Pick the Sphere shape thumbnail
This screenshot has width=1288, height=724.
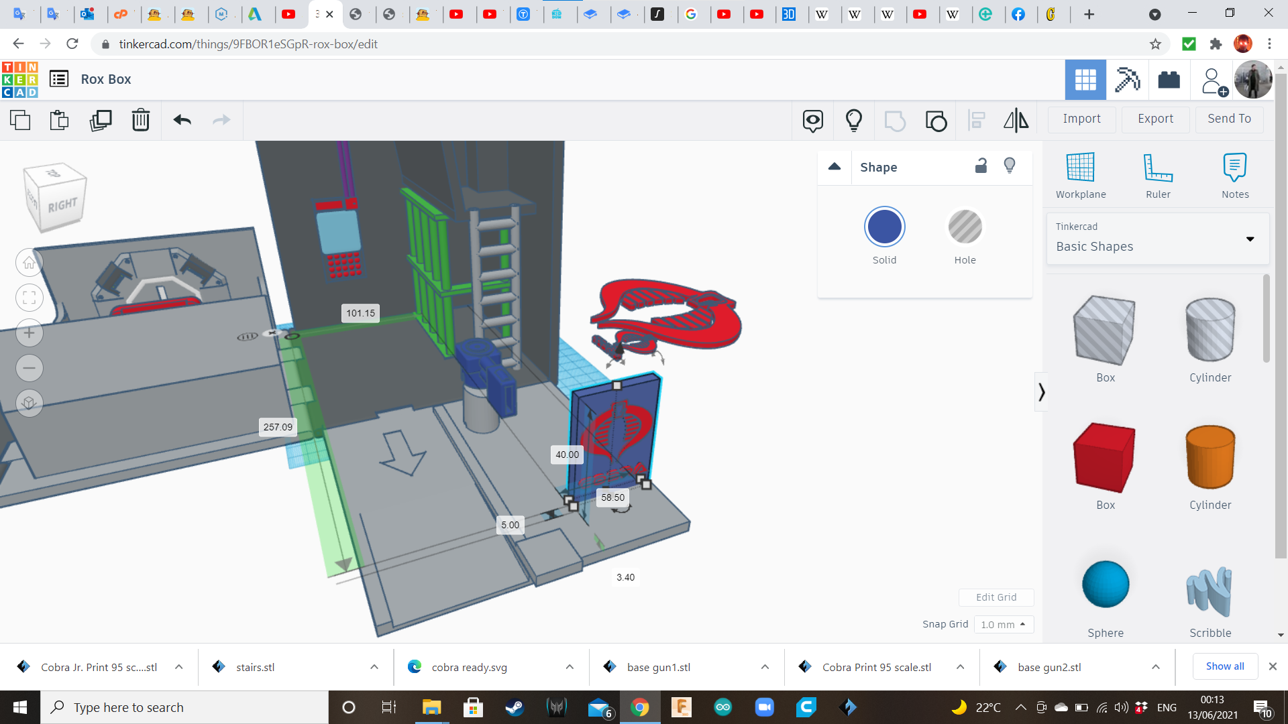(1105, 585)
